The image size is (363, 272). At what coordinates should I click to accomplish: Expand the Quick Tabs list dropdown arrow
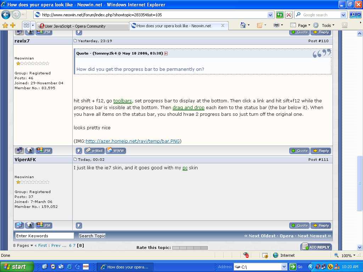(33, 25)
